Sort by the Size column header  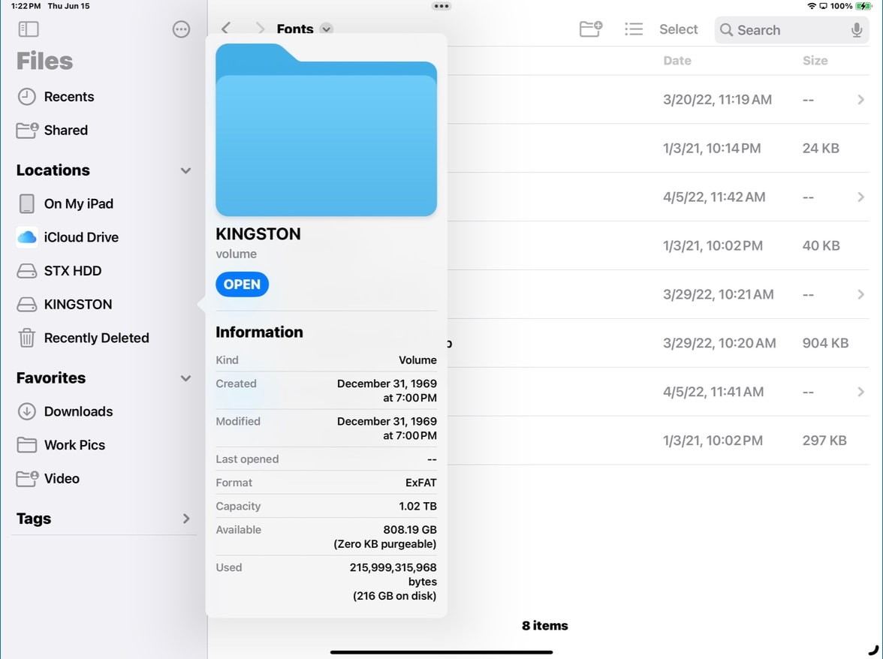[815, 60]
